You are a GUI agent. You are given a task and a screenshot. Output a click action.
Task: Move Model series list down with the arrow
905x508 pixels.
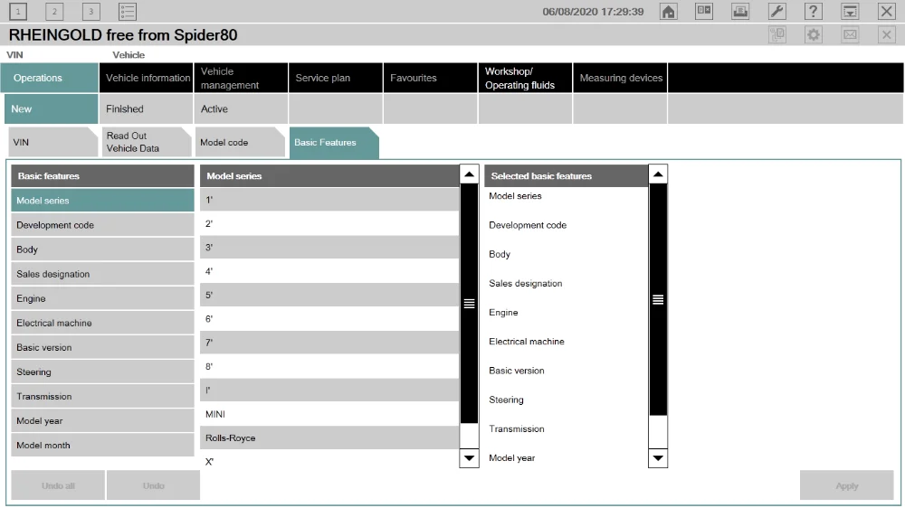(469, 458)
